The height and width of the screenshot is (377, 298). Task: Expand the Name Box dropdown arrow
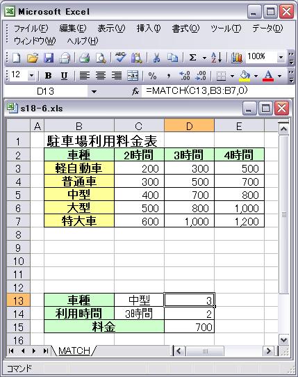94,92
